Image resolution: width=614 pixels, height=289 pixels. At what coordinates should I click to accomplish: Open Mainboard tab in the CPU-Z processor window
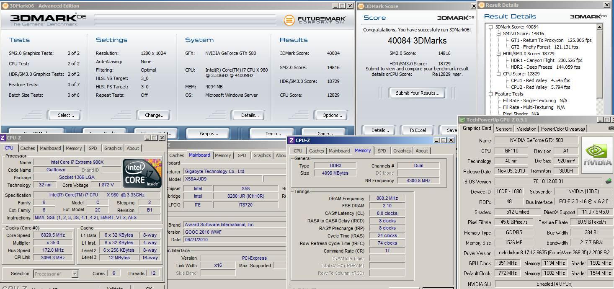(50, 148)
